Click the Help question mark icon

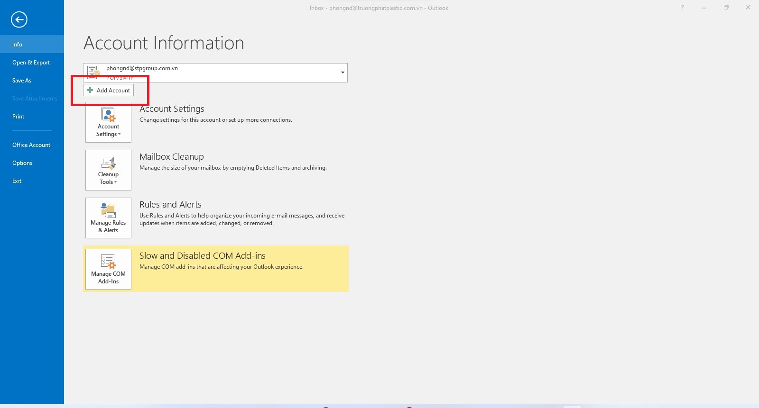(x=682, y=8)
